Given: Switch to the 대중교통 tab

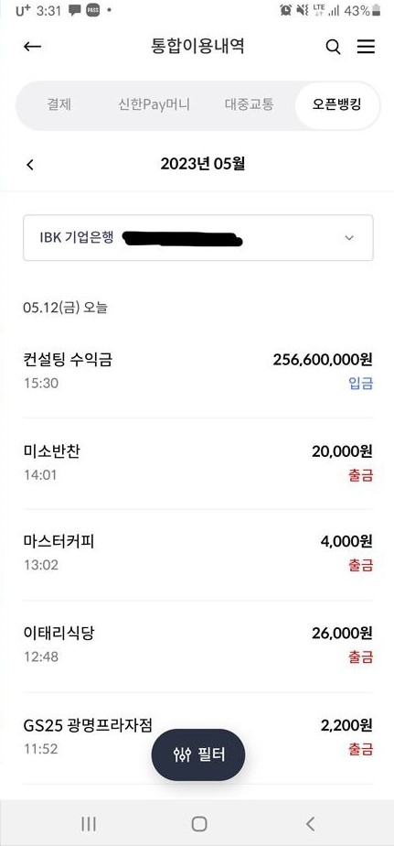Looking at the screenshot, I should pos(249,104).
